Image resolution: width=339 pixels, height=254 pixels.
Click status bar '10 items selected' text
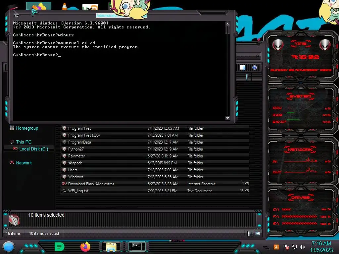pyautogui.click(x=44, y=233)
